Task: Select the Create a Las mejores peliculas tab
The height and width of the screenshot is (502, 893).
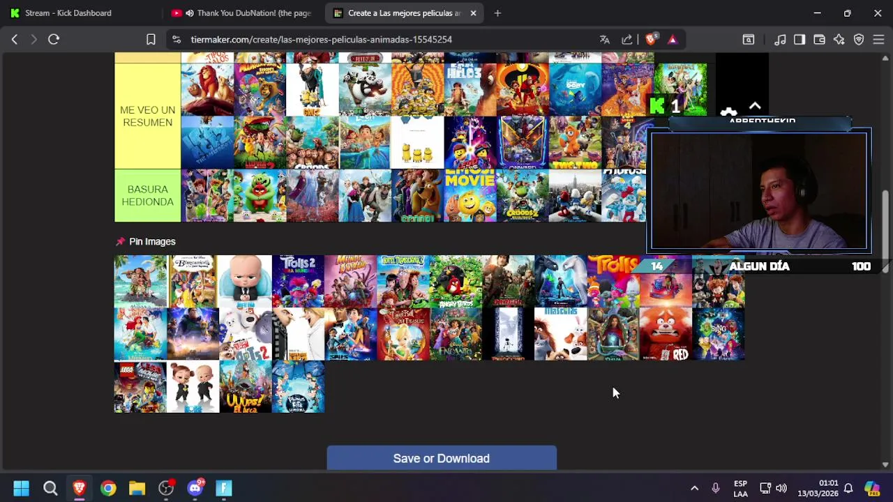Action: pos(405,13)
